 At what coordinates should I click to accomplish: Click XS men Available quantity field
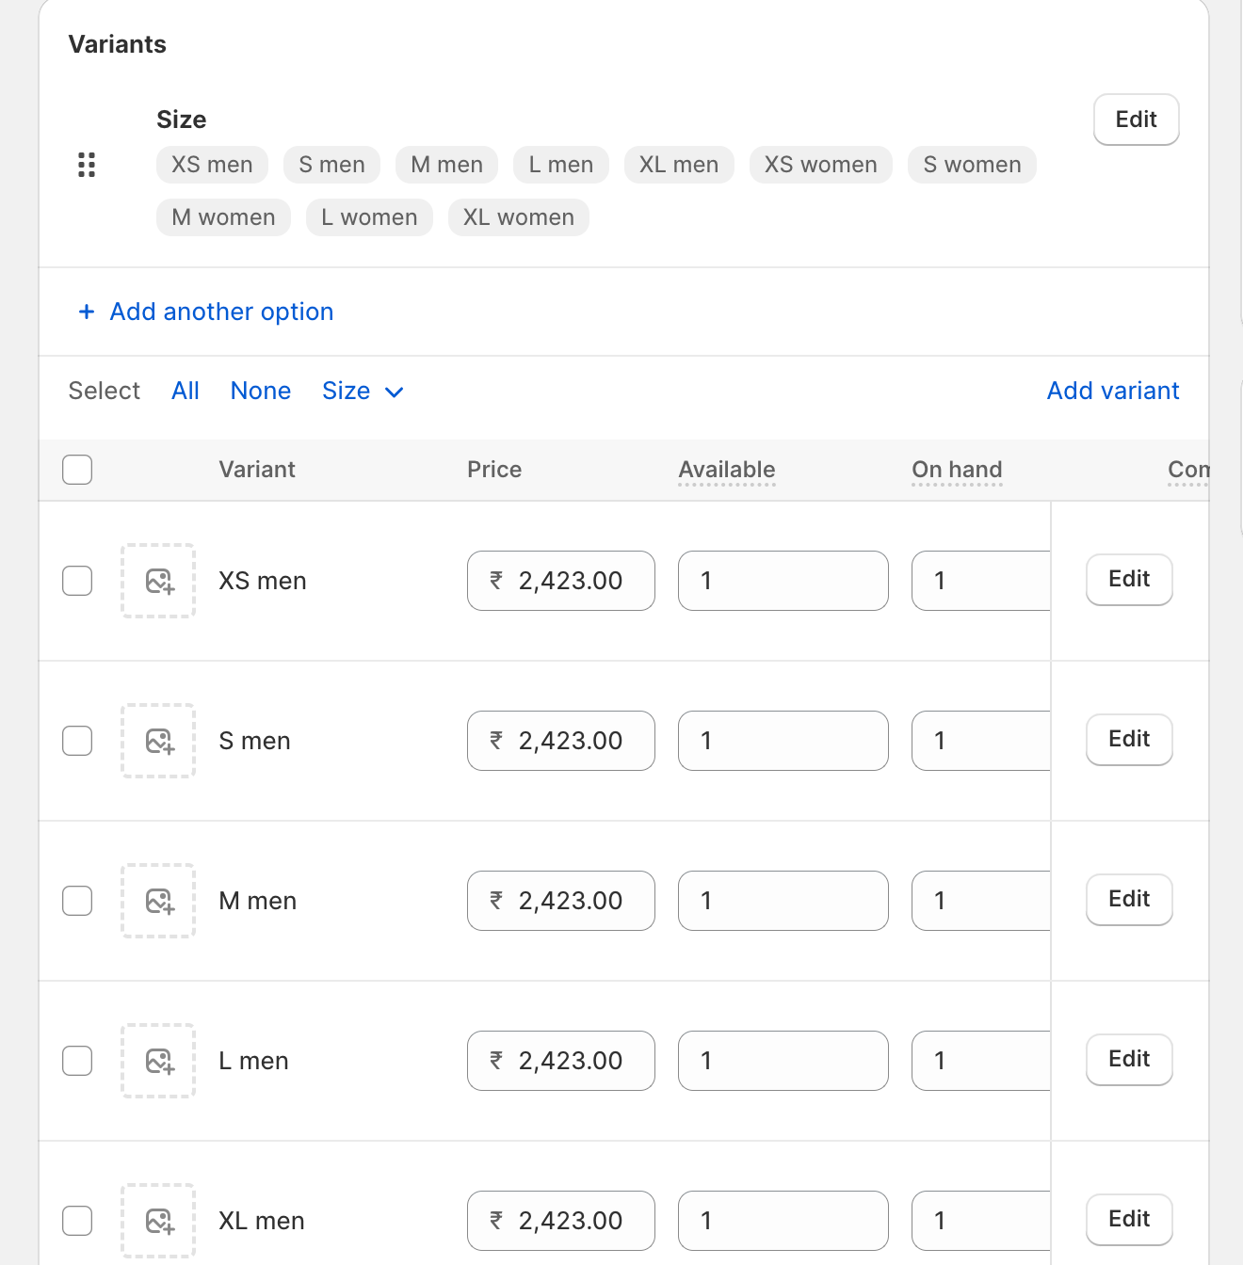783,581
